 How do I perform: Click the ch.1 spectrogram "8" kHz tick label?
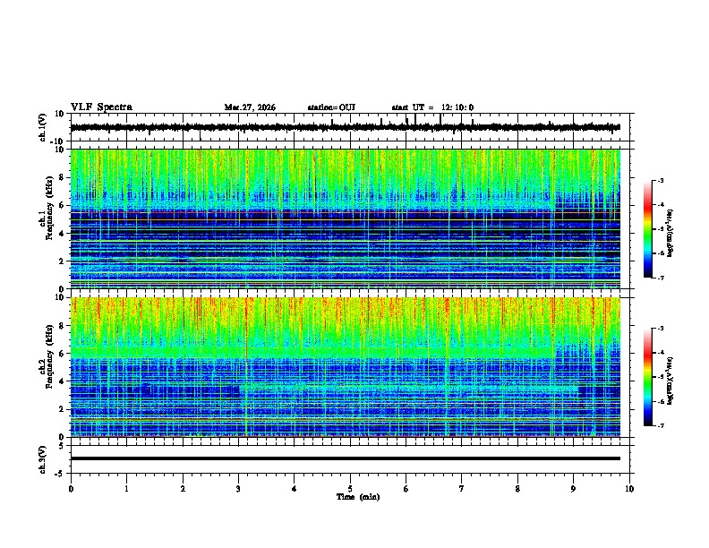pos(62,177)
